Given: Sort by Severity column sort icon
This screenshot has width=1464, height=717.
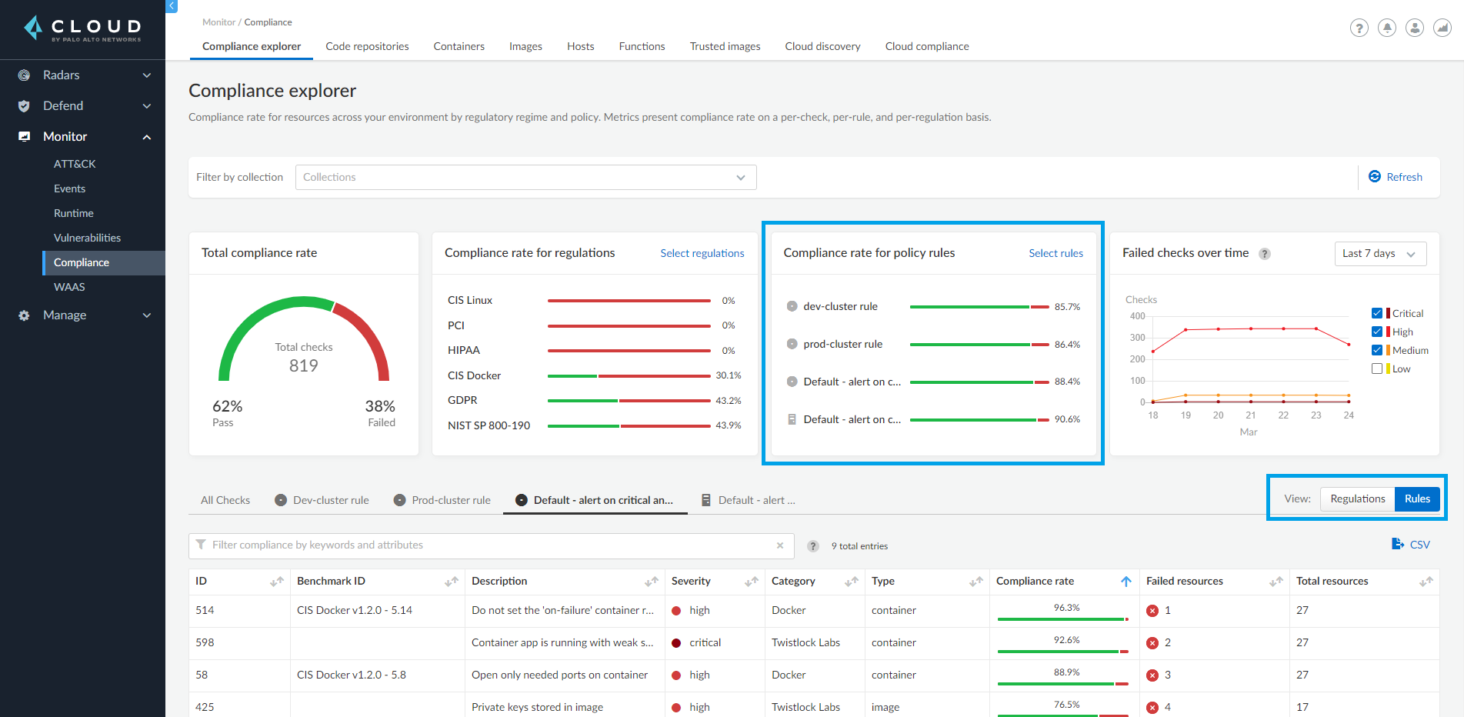Looking at the screenshot, I should (752, 582).
